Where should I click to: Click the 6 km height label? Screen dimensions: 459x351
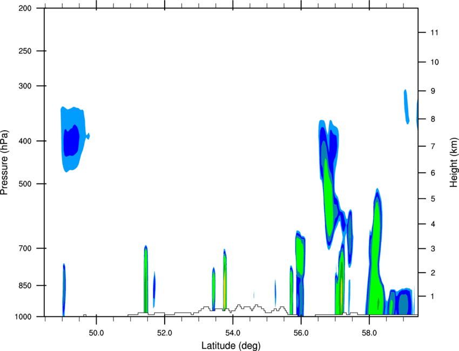tap(433, 173)
